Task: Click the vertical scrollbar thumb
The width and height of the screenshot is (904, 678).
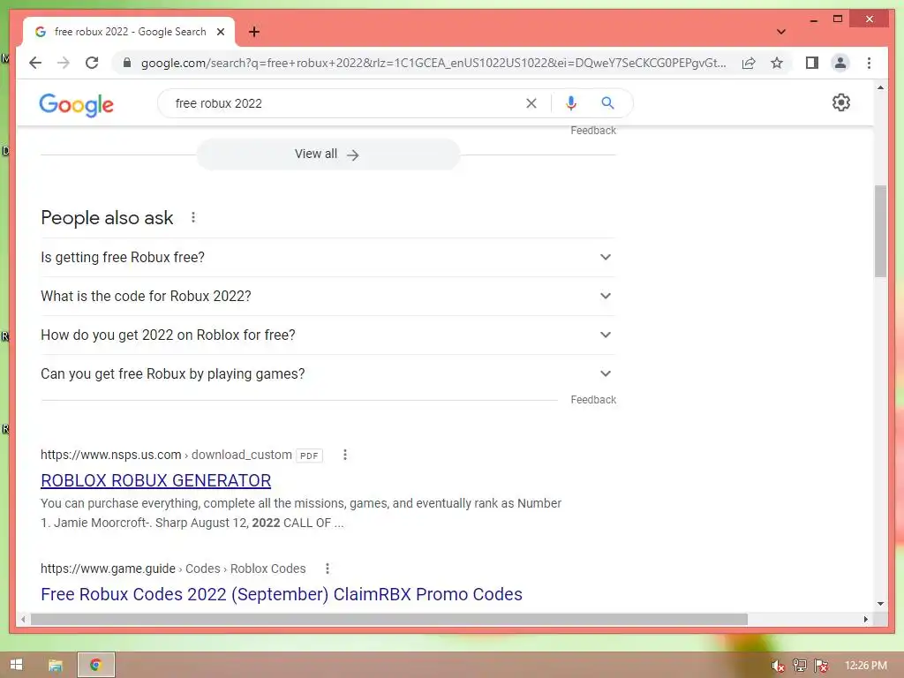Action: [x=880, y=231]
